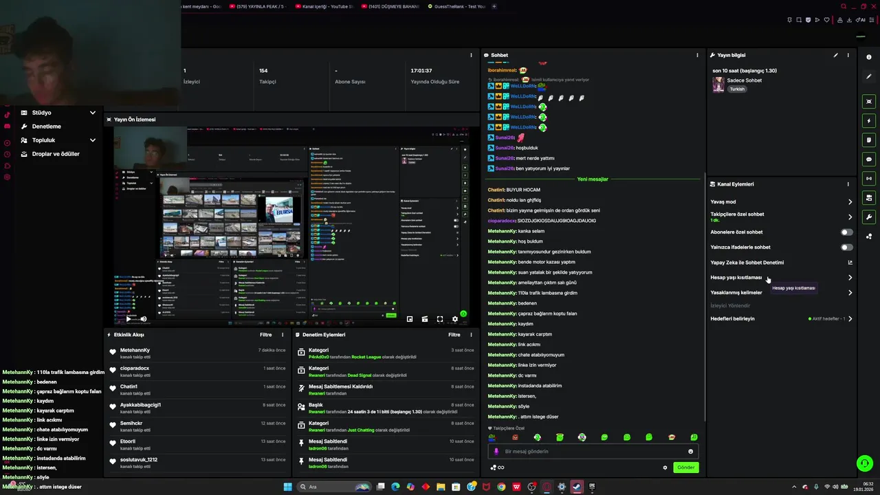Open preview picture-in-picture mode
This screenshot has height=495, width=880.
[410, 319]
